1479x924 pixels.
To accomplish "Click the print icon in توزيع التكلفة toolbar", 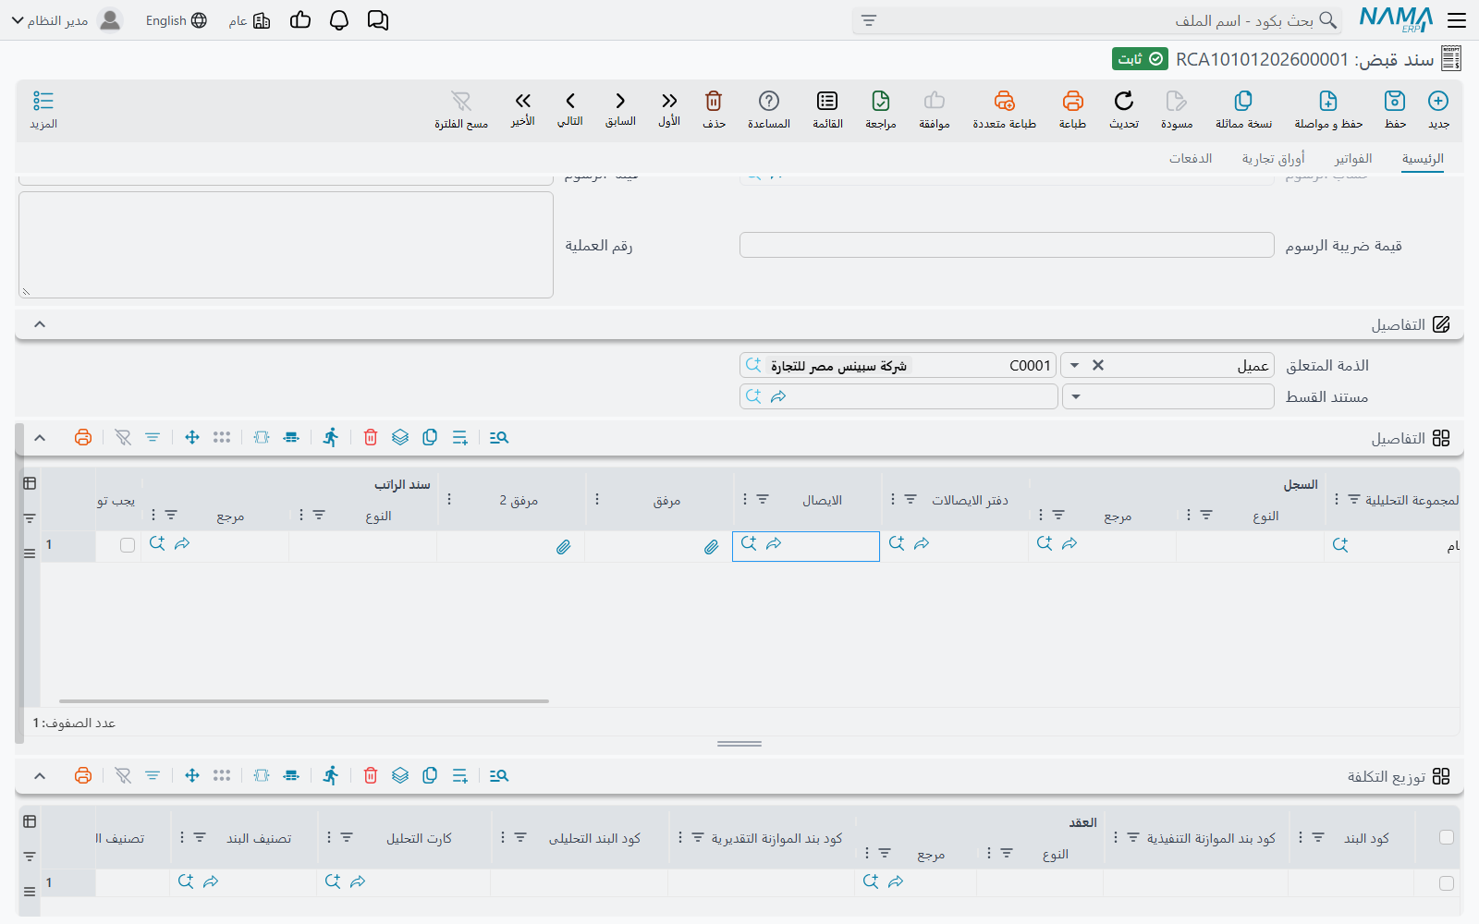I will point(83,776).
